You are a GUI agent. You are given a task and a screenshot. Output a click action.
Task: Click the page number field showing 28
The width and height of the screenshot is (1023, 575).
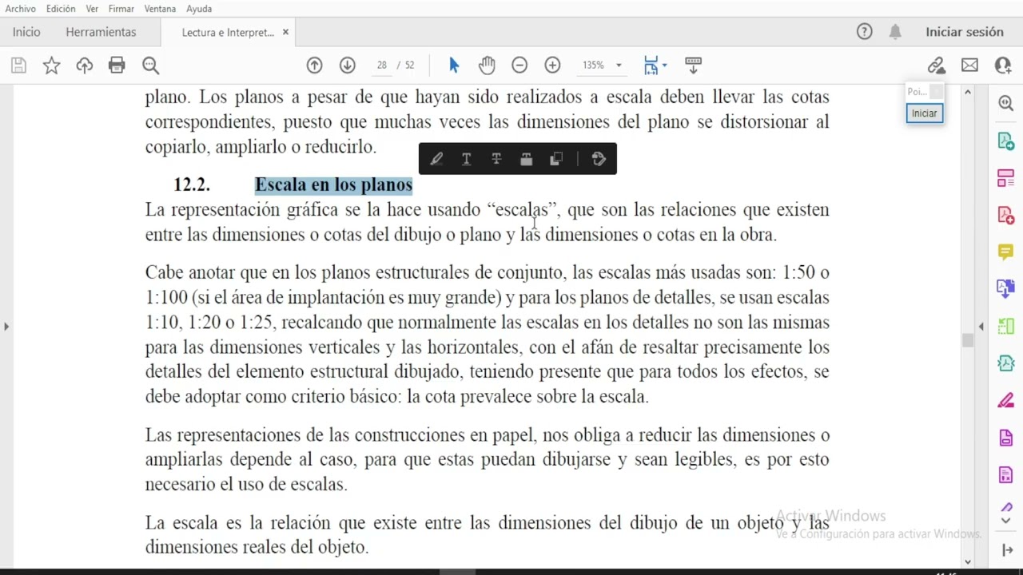[x=382, y=65]
